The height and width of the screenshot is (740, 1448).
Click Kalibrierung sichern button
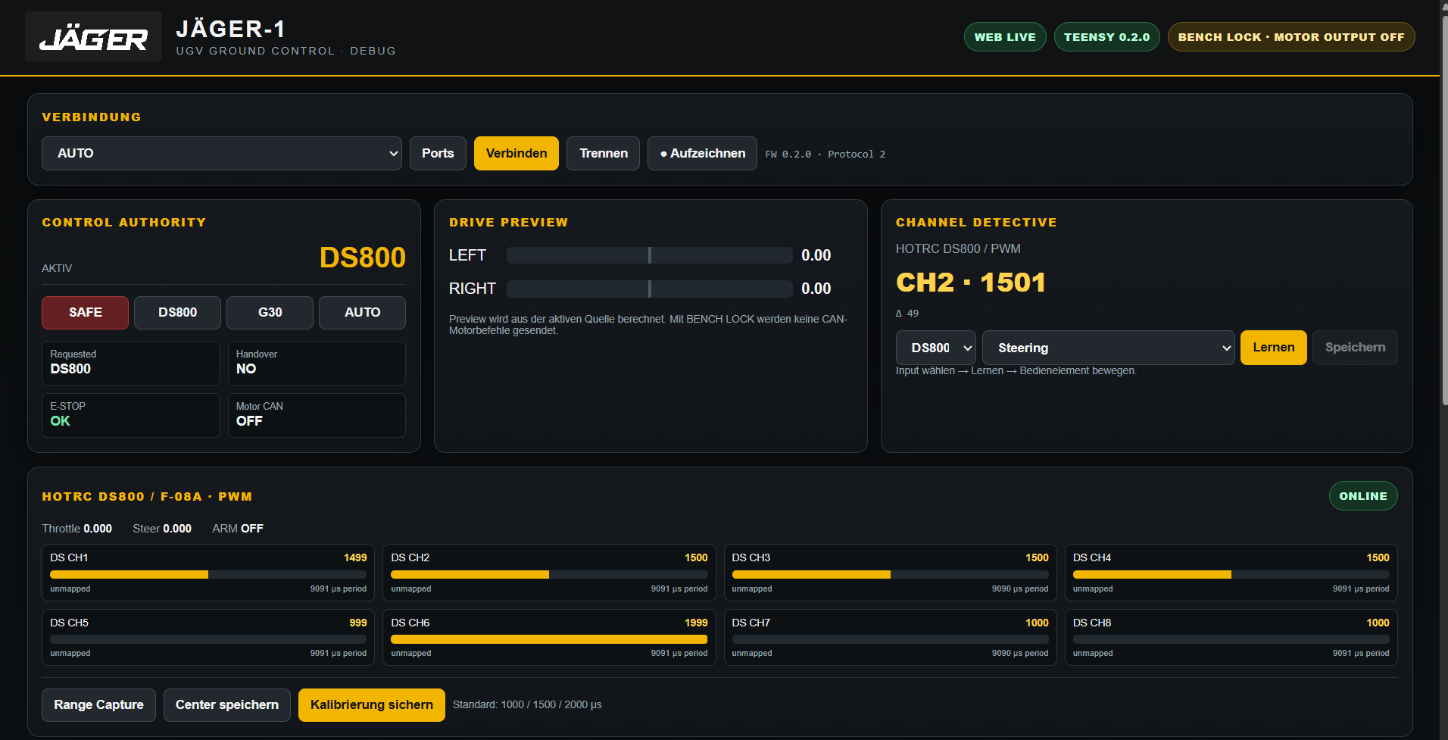click(x=372, y=705)
